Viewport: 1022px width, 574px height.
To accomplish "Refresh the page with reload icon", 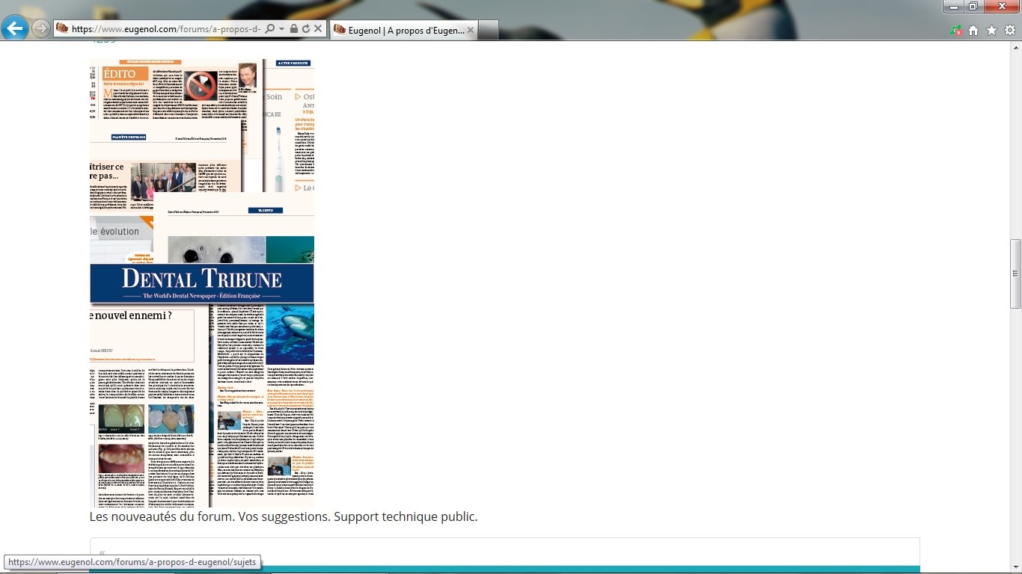I will [305, 28].
